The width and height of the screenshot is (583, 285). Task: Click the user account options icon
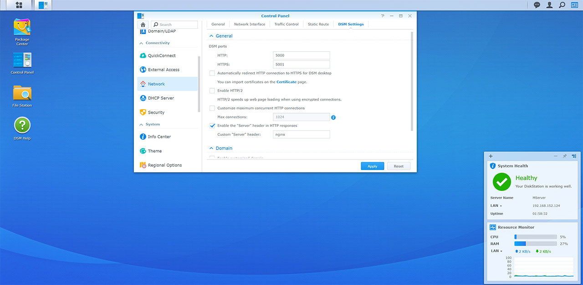point(550,5)
